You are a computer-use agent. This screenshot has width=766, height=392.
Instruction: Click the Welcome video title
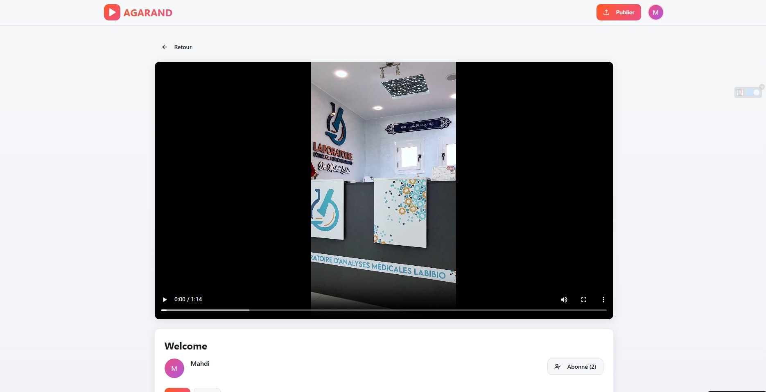(186, 346)
